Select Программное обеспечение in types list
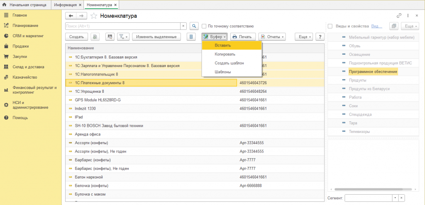 [373, 72]
